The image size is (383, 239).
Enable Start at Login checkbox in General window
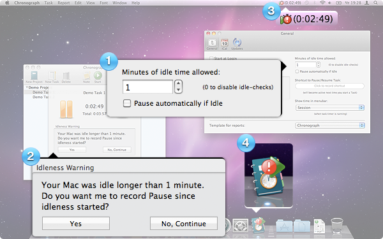[211, 58]
